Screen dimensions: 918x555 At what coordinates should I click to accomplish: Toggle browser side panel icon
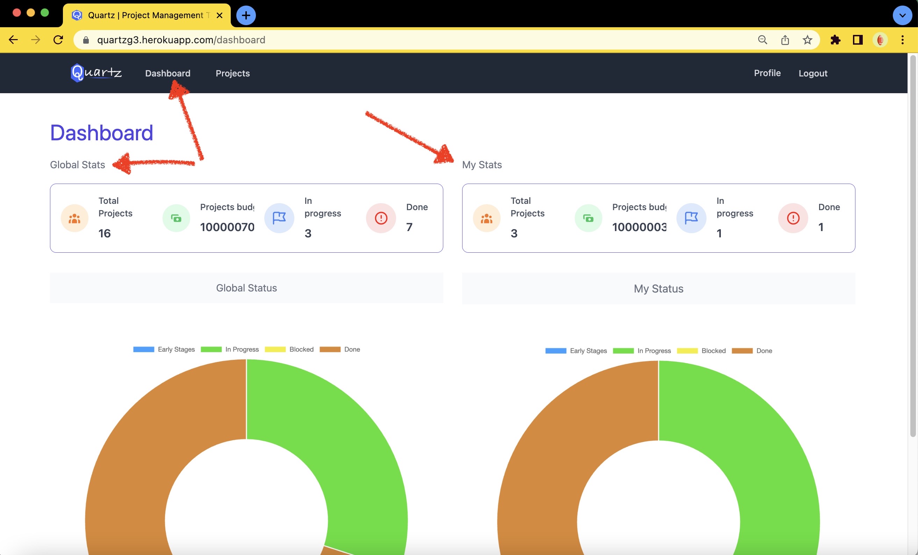pyautogui.click(x=858, y=40)
